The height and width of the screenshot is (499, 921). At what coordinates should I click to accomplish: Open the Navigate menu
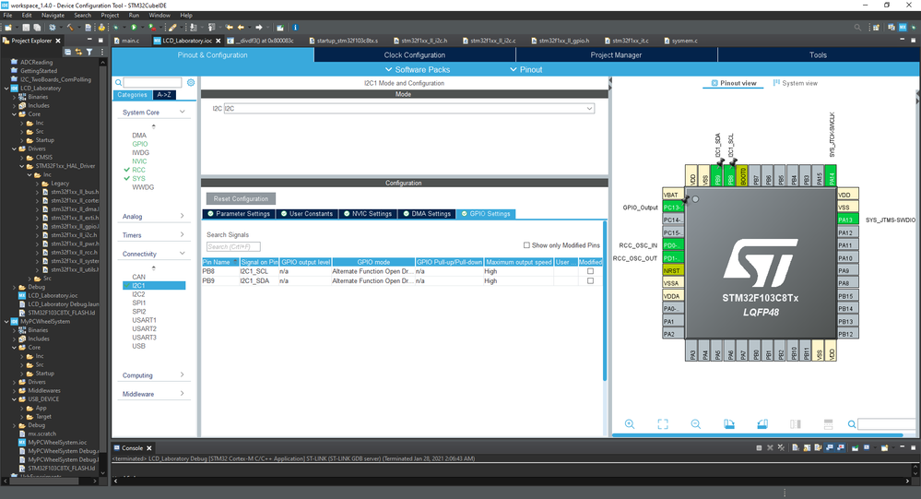pos(53,16)
